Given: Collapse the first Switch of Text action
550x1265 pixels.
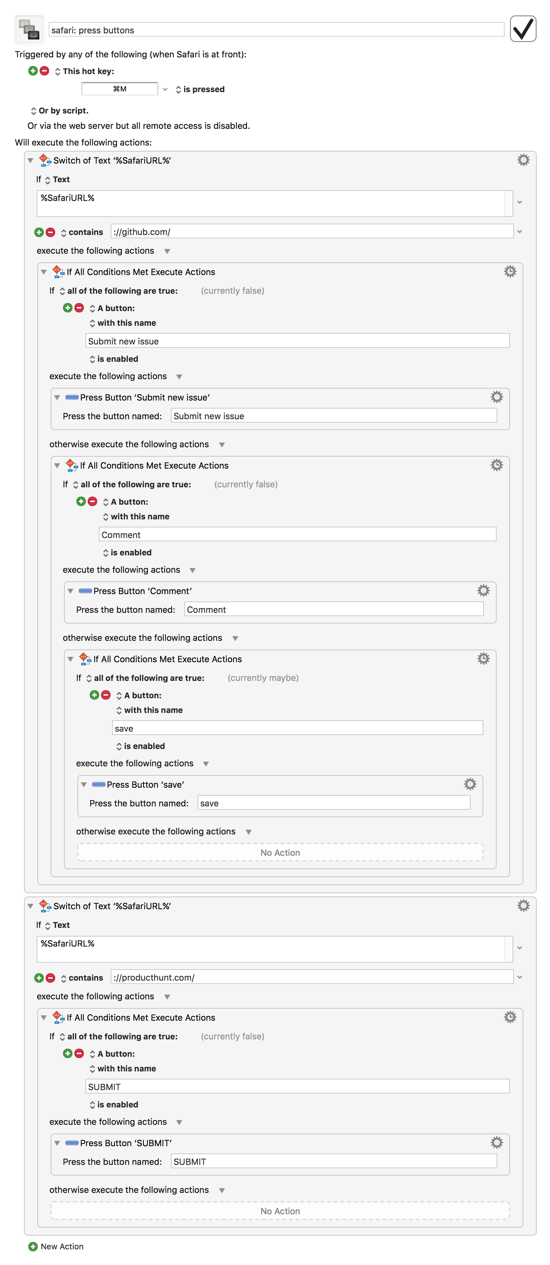Looking at the screenshot, I should pos(30,161).
